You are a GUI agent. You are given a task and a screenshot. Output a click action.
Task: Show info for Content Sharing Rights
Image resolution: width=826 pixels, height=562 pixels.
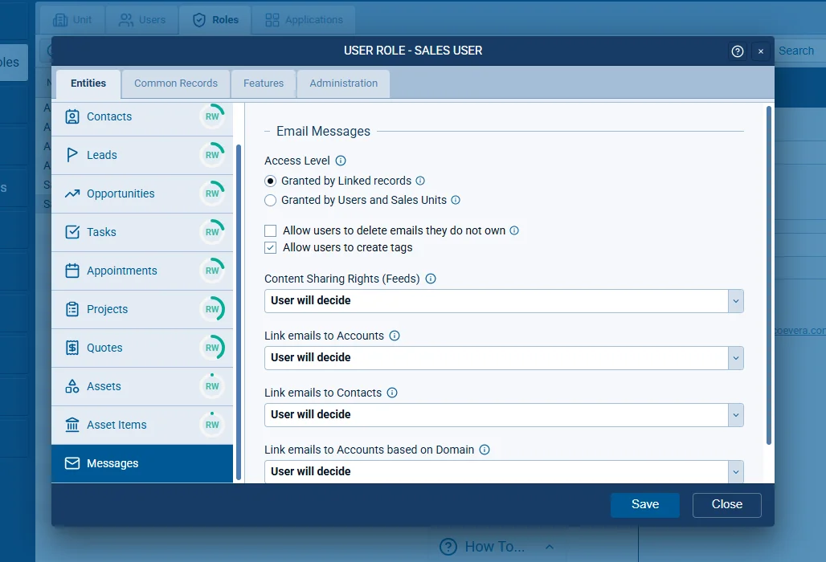[431, 279]
